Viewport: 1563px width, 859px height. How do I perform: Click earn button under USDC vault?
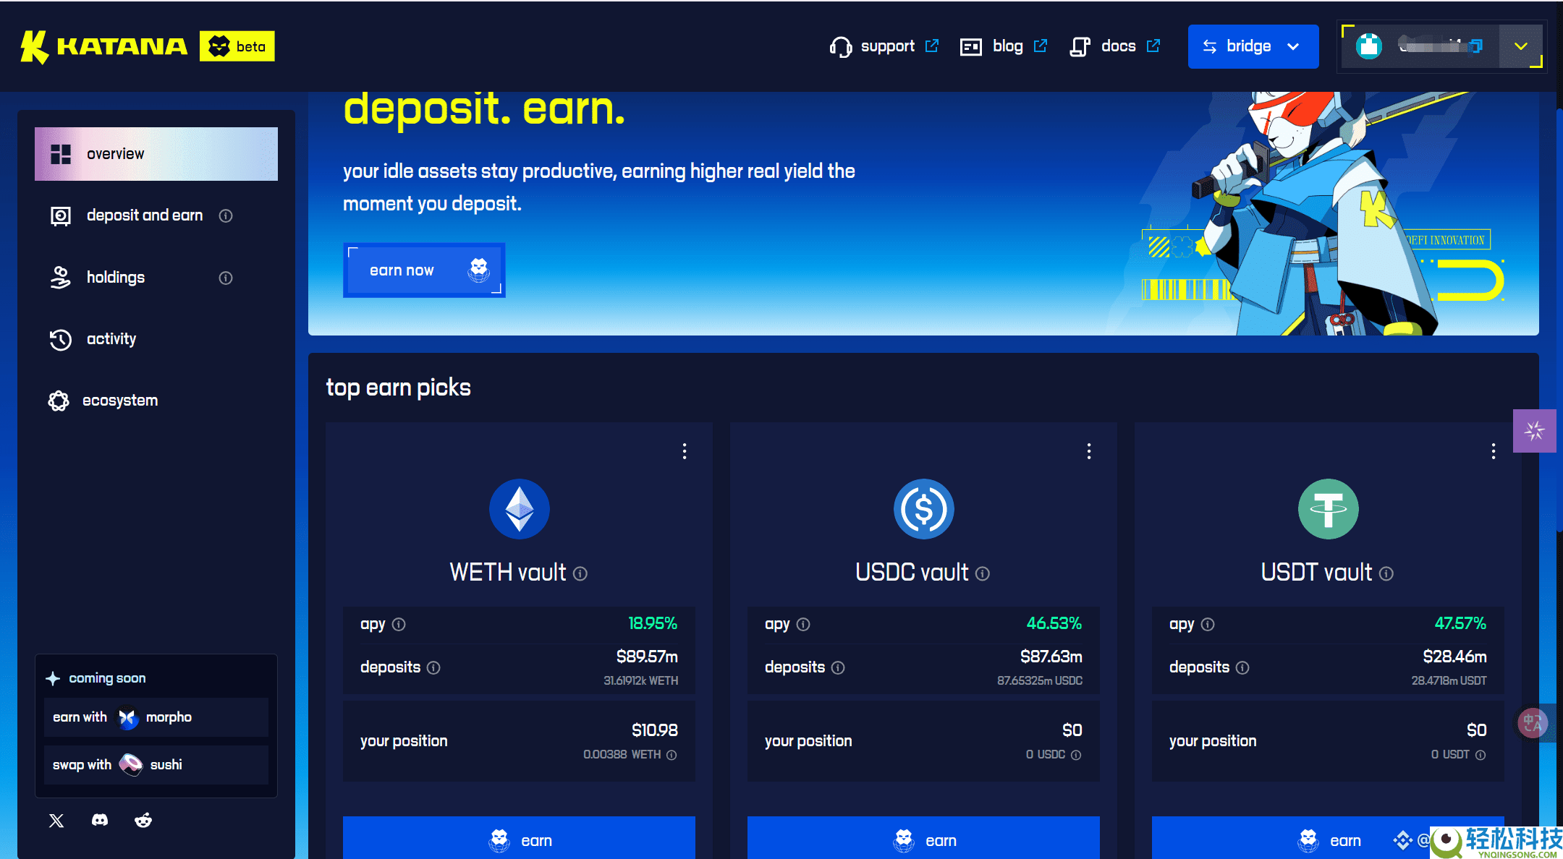click(x=923, y=839)
